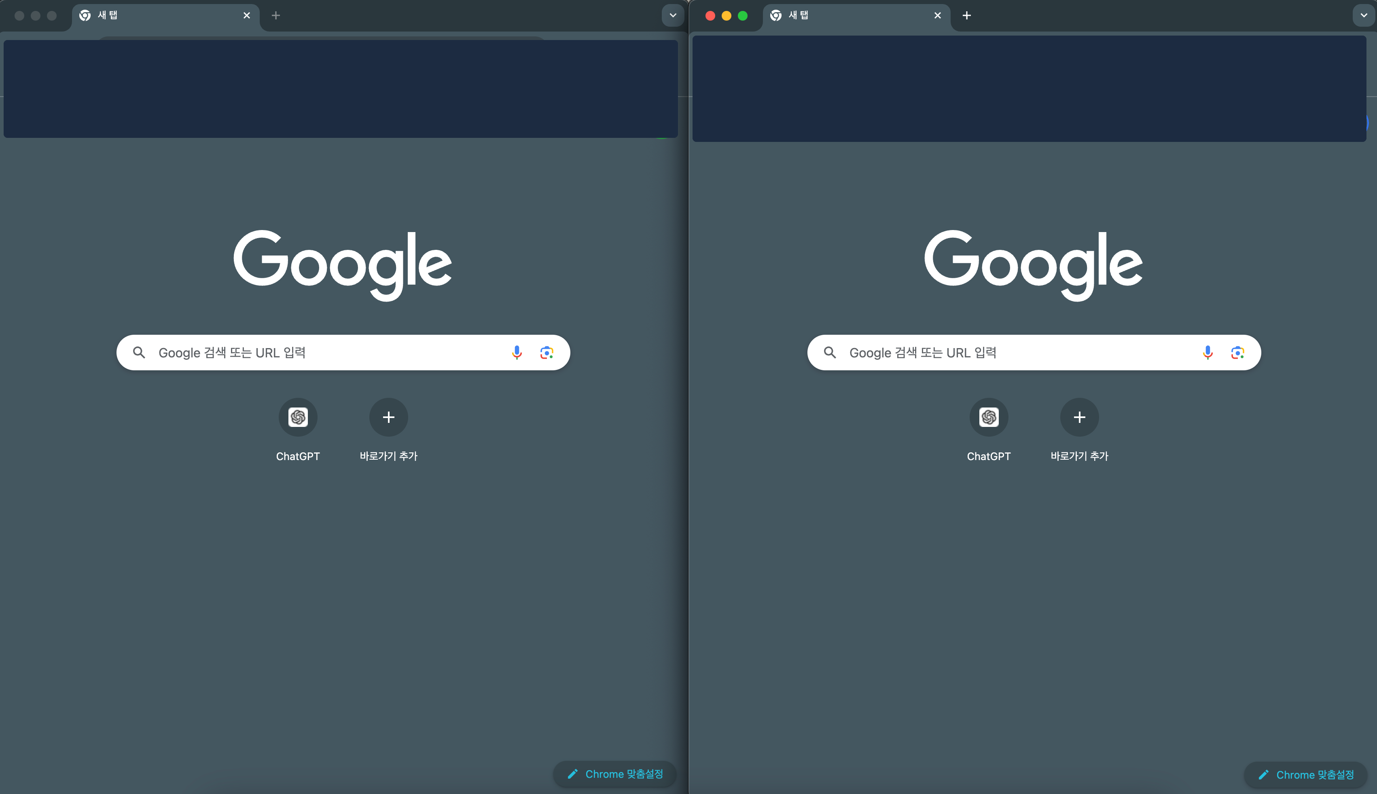
Task: Click search magnifier icon in left search box
Action: point(139,353)
